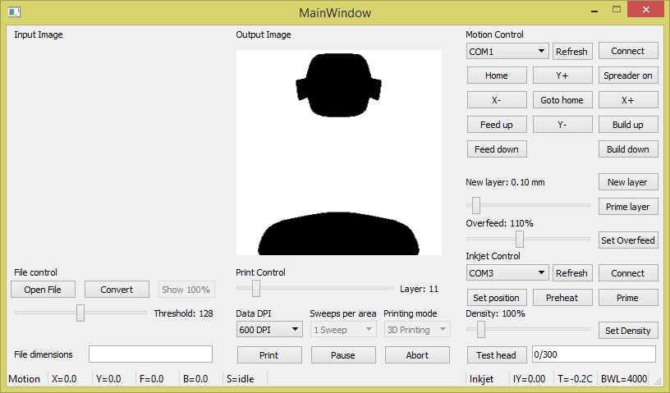670x393 pixels.
Task: Click the Goto home button
Action: [x=562, y=100]
